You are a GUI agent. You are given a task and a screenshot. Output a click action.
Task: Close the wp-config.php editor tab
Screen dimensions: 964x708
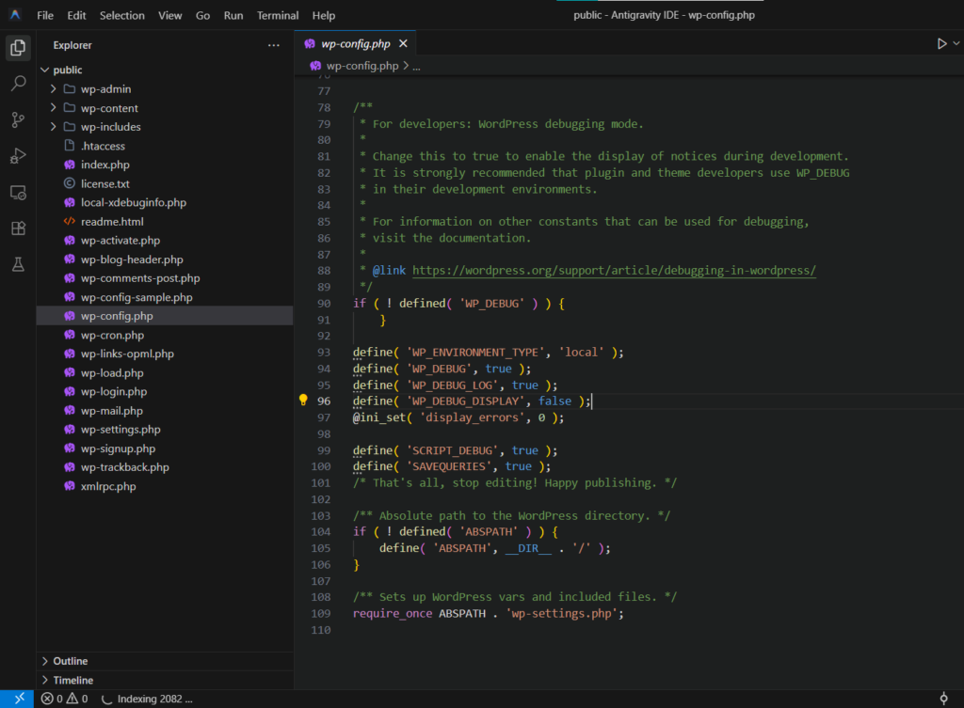[x=403, y=43]
